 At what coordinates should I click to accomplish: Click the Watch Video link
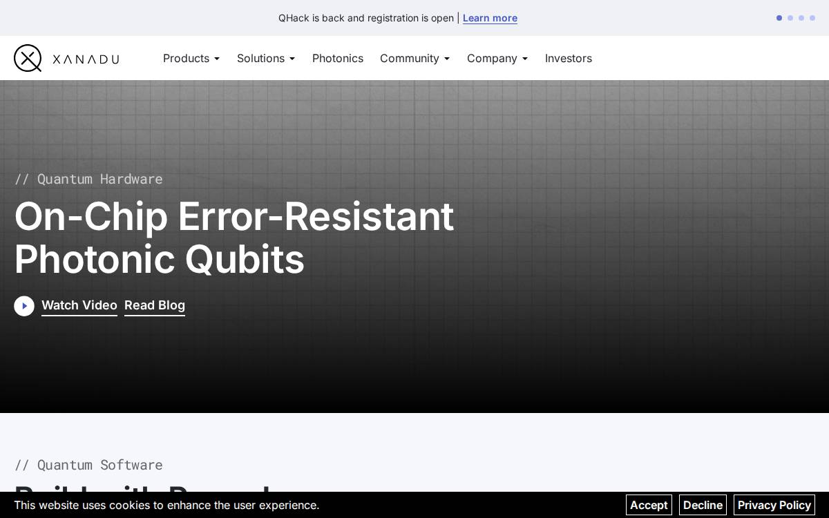[x=79, y=305]
